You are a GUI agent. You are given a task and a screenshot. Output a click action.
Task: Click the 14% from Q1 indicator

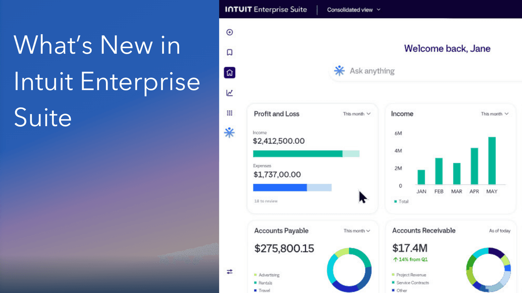(411, 259)
